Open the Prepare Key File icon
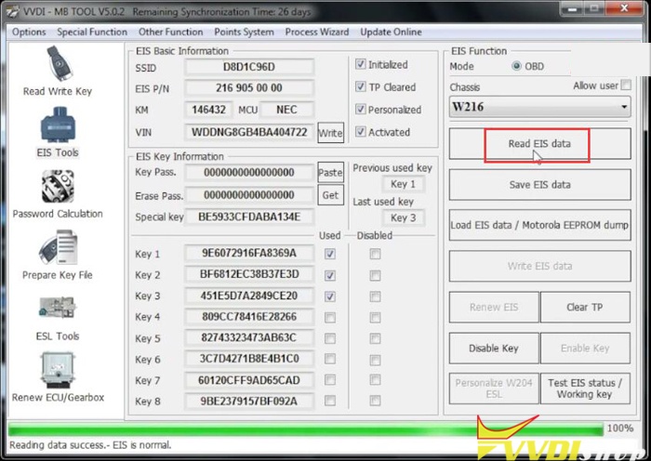 click(x=59, y=247)
